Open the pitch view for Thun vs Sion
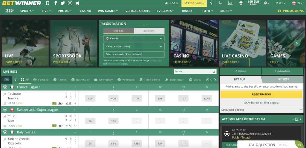 pos(54,126)
